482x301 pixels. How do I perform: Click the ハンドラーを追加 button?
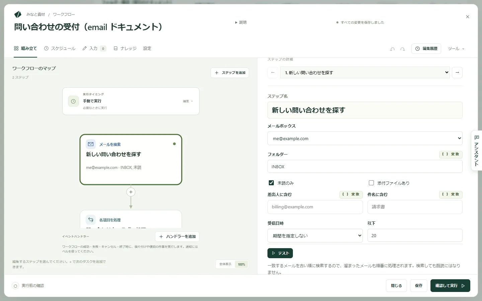click(x=177, y=236)
